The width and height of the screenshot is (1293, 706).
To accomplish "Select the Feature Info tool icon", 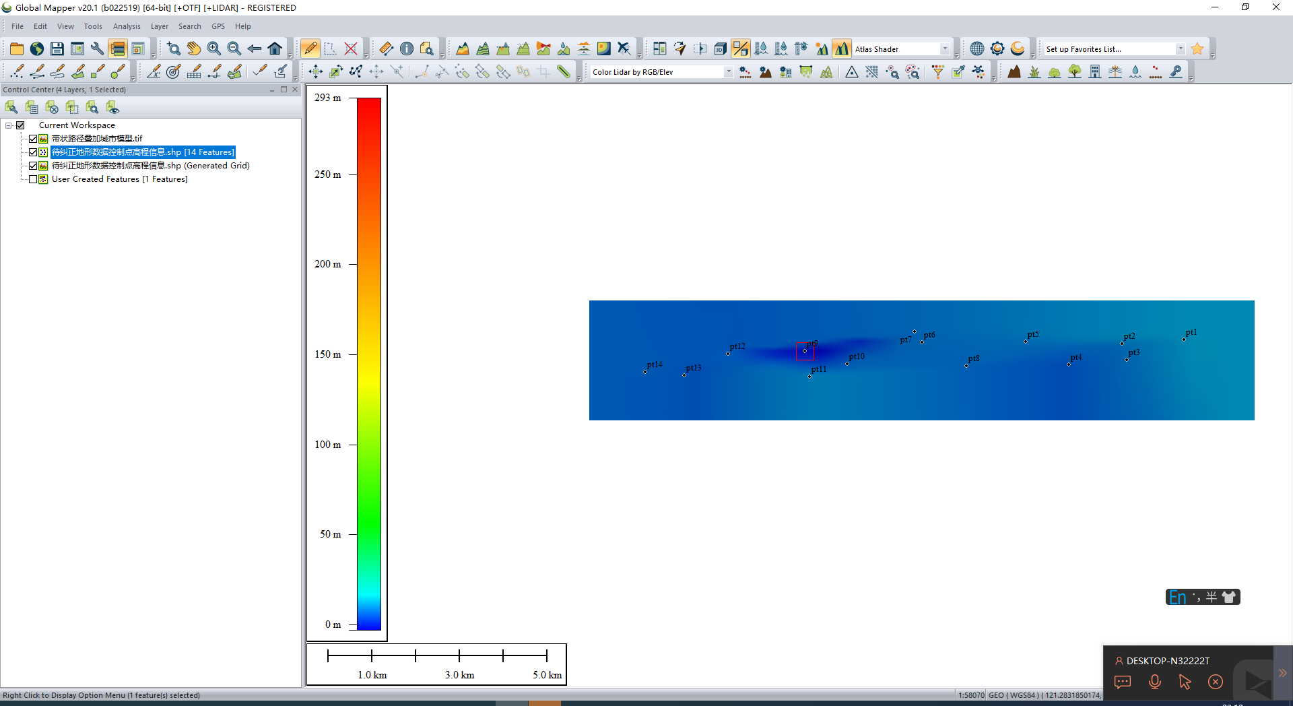I will pos(407,49).
